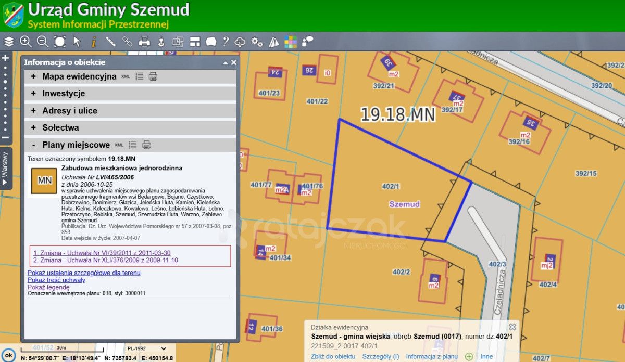
Task: Activate the measure ruler tool
Action: pyautogui.click(x=110, y=41)
